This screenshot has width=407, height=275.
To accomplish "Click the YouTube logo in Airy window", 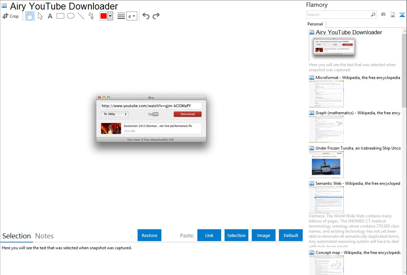I will click(153, 114).
